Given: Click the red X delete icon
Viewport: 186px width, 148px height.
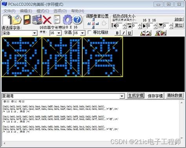Looking at the screenshot, I should point(47,20).
